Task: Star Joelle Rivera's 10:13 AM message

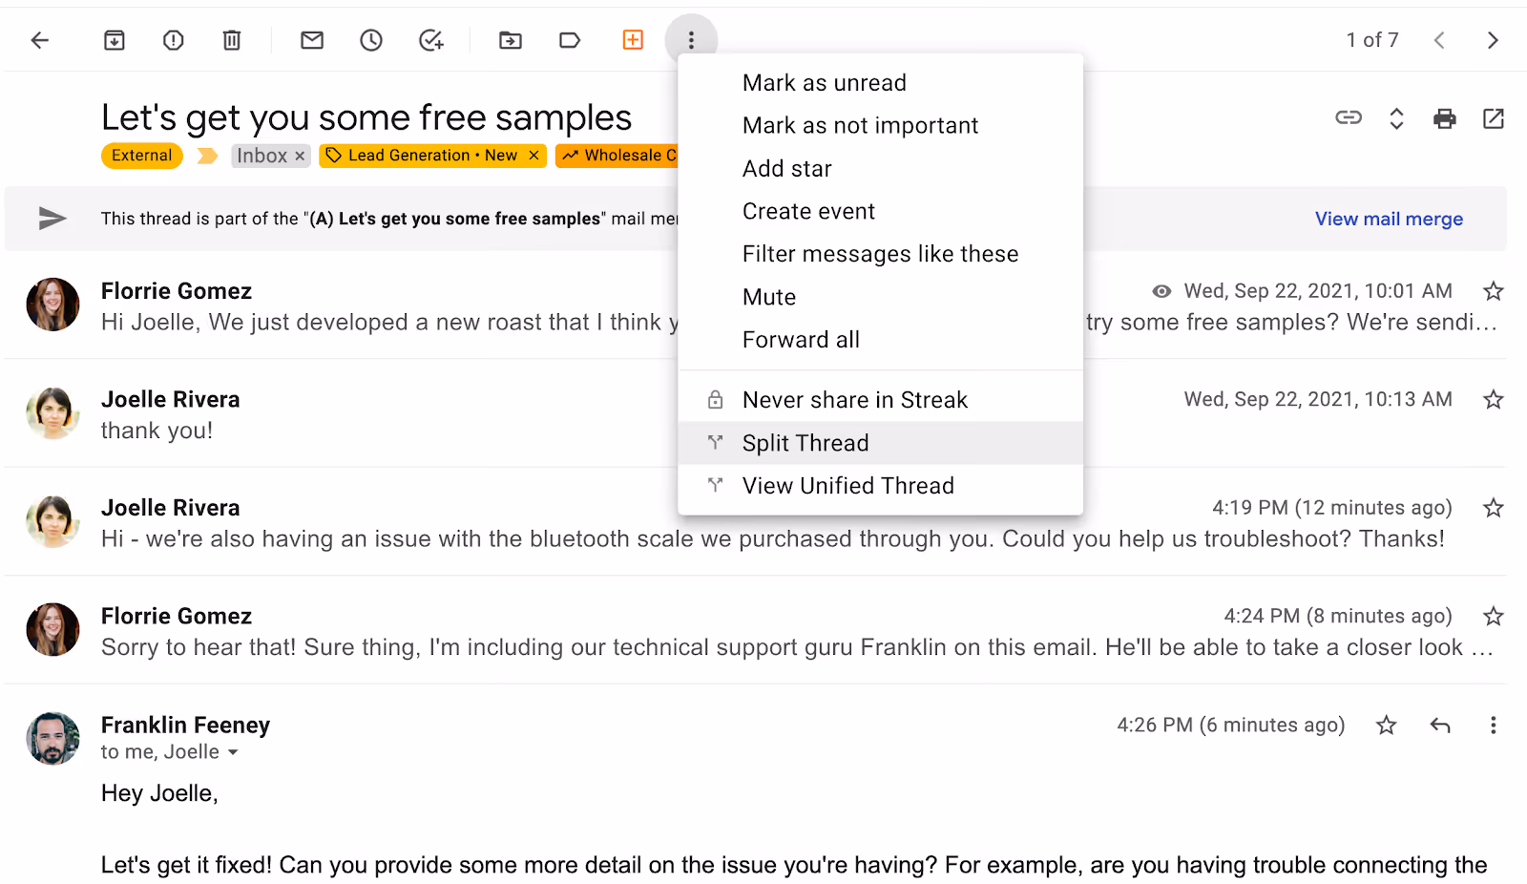Action: pos(1494,399)
